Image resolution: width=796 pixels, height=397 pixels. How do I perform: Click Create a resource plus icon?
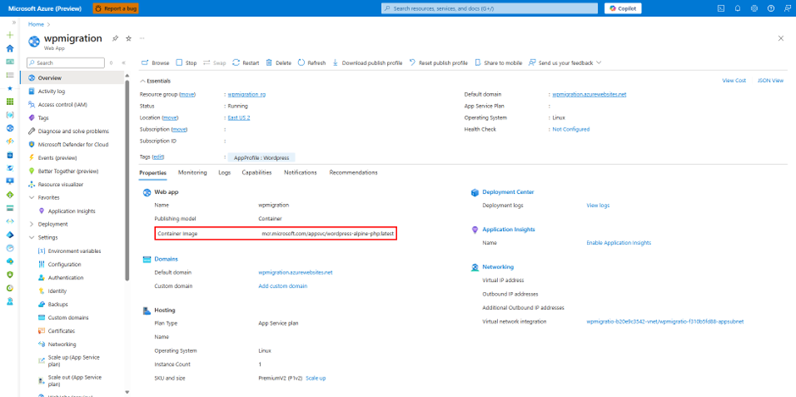point(9,36)
